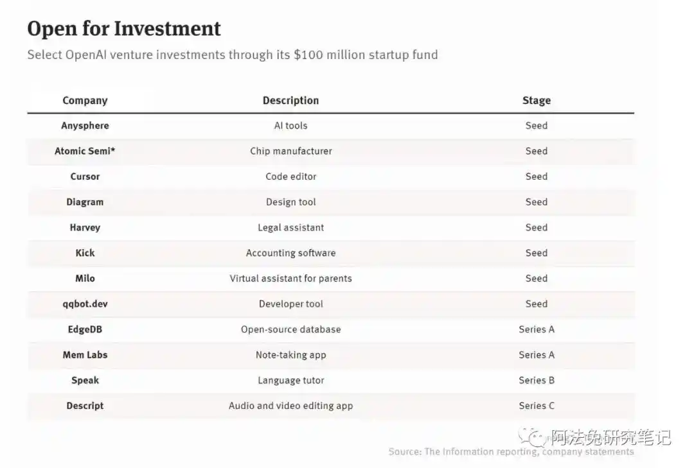Select the Diagram company cell
This screenshot has width=694, height=468.
coord(85,202)
